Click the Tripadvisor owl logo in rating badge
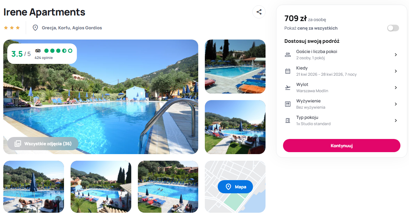Image resolution: width=409 pixels, height=218 pixels. point(38,51)
